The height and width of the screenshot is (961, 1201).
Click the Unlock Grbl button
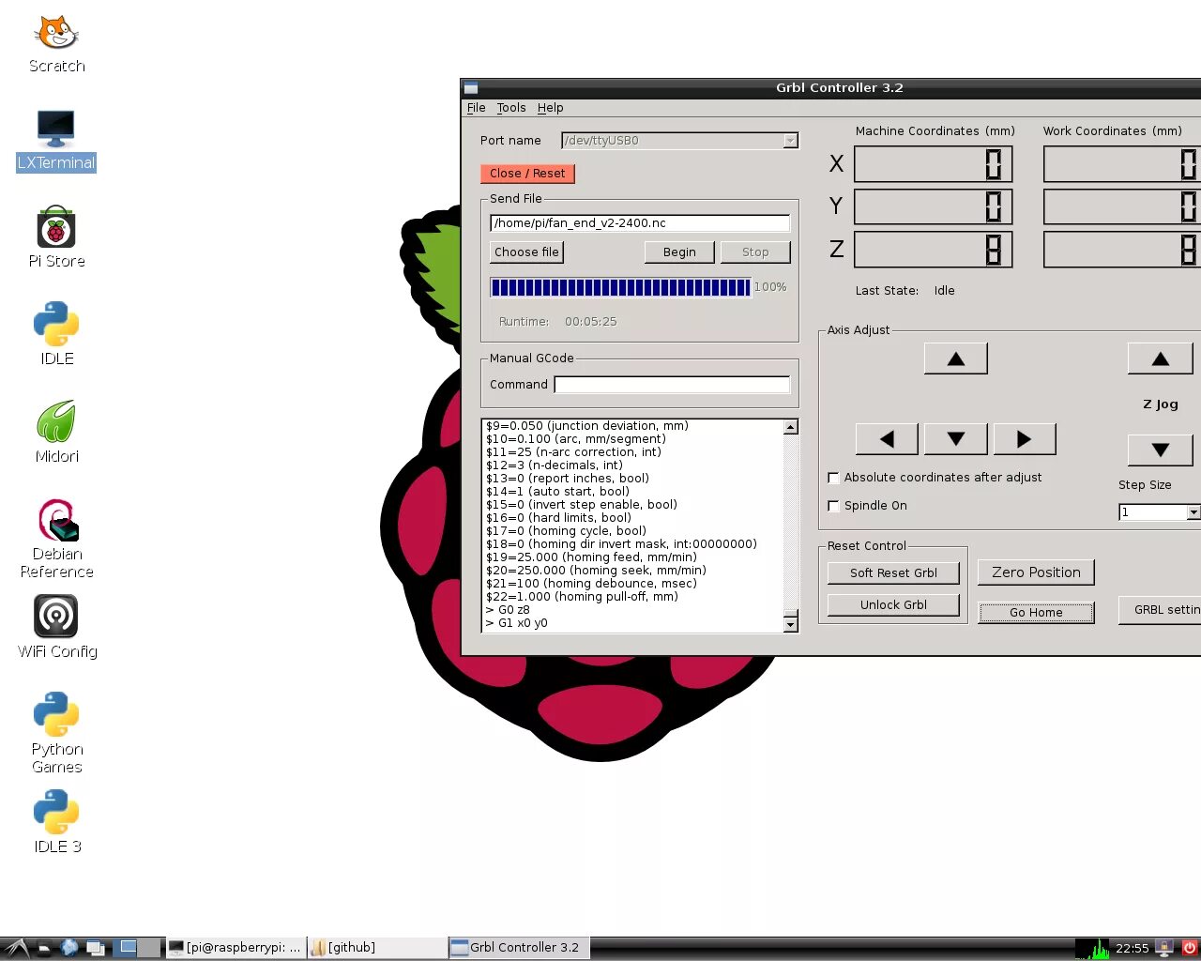[893, 605]
